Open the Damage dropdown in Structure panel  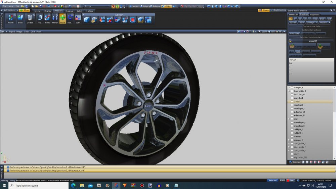311,22
